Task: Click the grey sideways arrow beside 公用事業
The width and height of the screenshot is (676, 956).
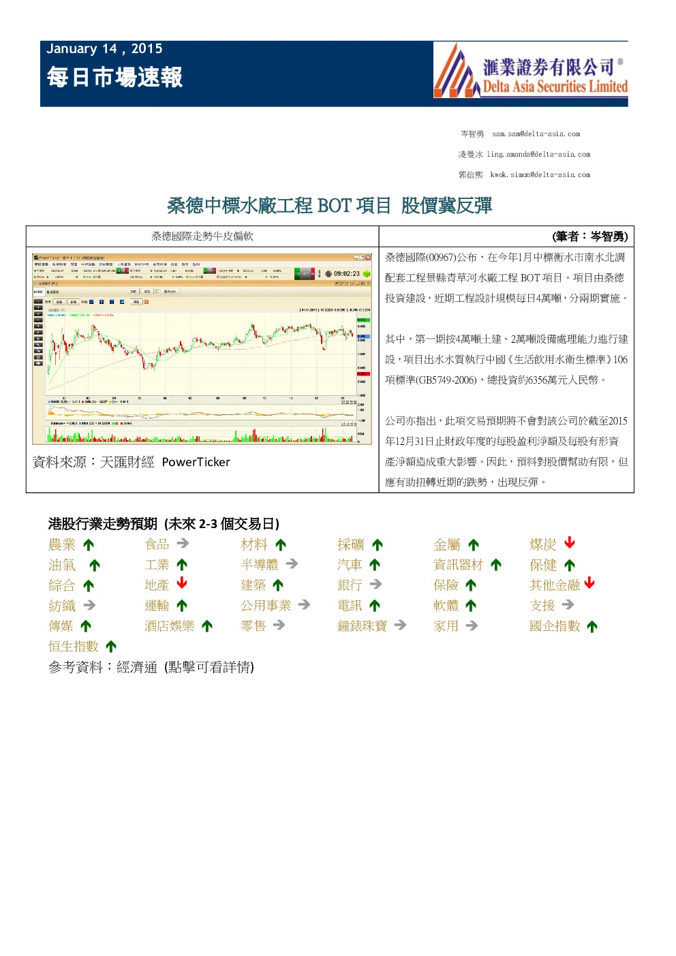Action: coord(304,604)
